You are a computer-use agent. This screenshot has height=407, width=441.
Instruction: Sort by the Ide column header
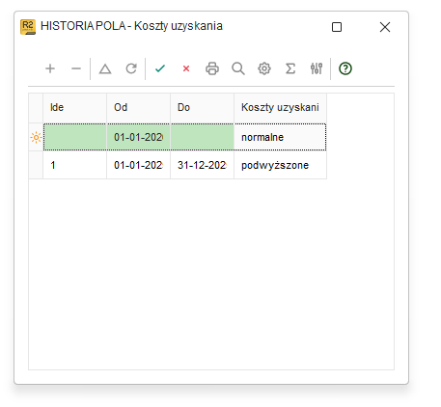[x=74, y=108]
